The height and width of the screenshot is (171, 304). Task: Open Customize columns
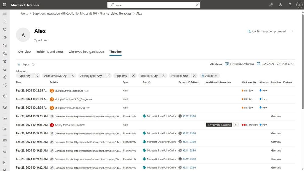(239, 64)
